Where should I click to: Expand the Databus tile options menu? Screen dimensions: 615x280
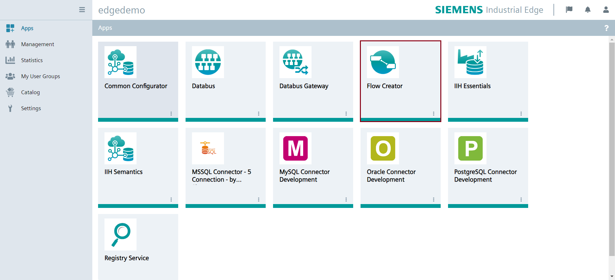(258, 114)
